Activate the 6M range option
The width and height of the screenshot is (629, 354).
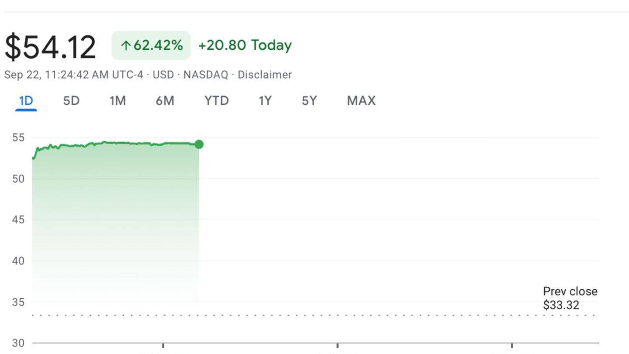pyautogui.click(x=165, y=101)
